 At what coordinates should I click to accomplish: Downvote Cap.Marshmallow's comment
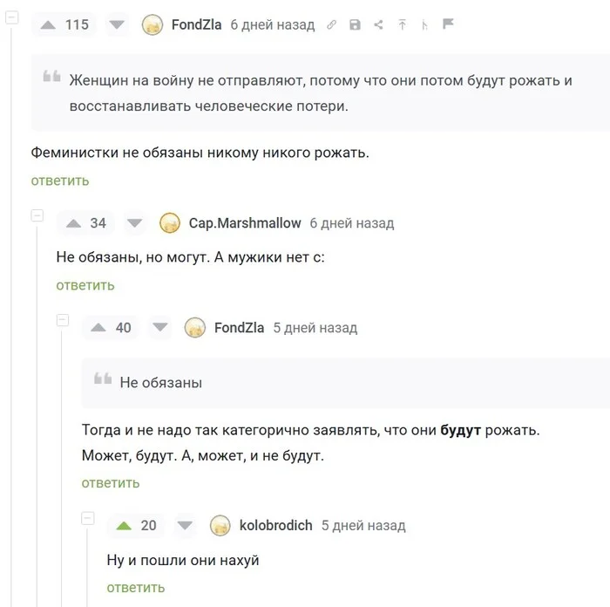134,223
